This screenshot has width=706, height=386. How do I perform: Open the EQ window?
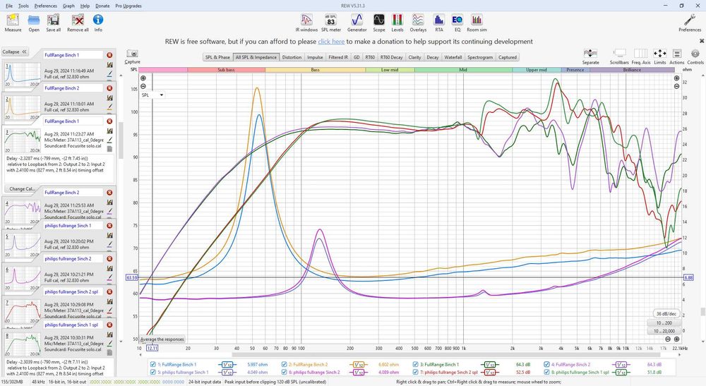457,23
